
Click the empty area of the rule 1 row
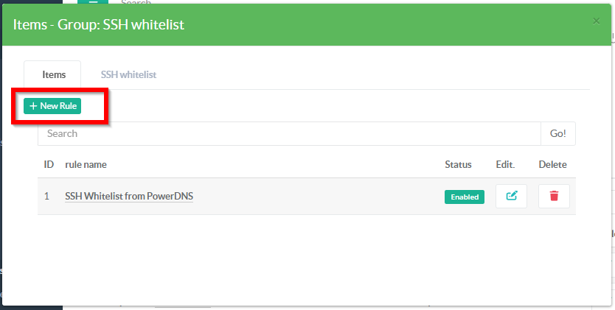click(317, 197)
